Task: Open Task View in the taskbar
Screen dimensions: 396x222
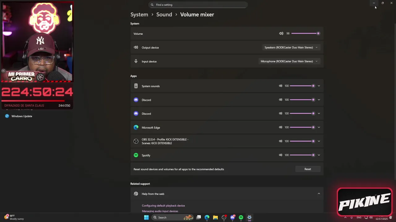Action: point(199,217)
